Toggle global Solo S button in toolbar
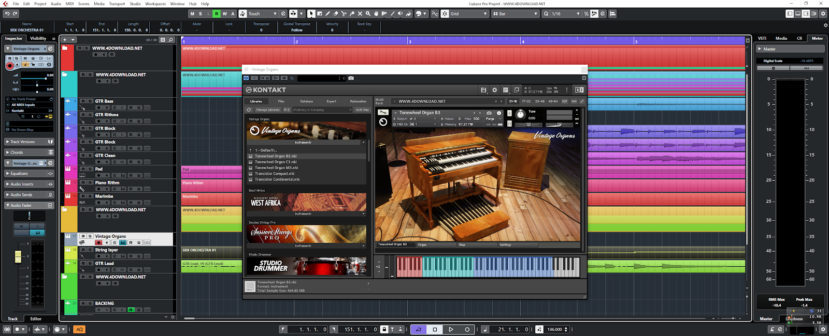This screenshot has width=829, height=336. click(201, 13)
